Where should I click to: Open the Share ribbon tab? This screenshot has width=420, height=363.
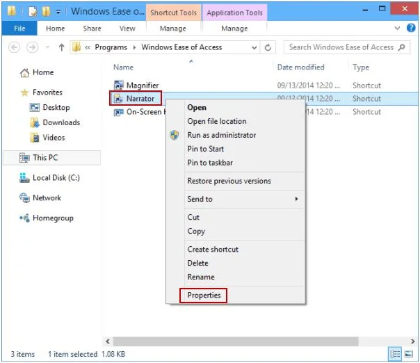pyautogui.click(x=92, y=29)
